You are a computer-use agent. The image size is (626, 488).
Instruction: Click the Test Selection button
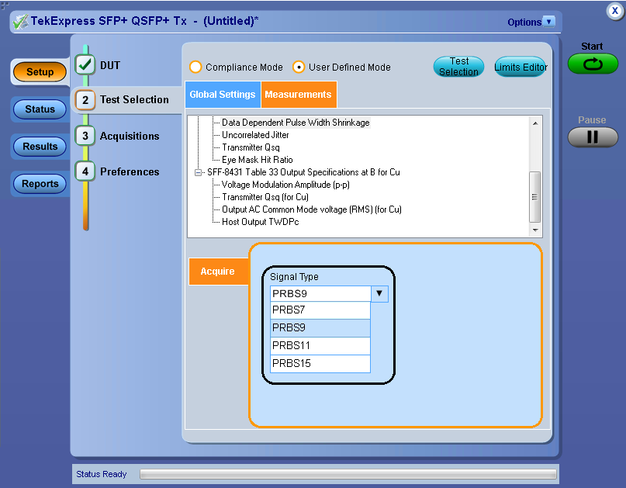tap(458, 67)
